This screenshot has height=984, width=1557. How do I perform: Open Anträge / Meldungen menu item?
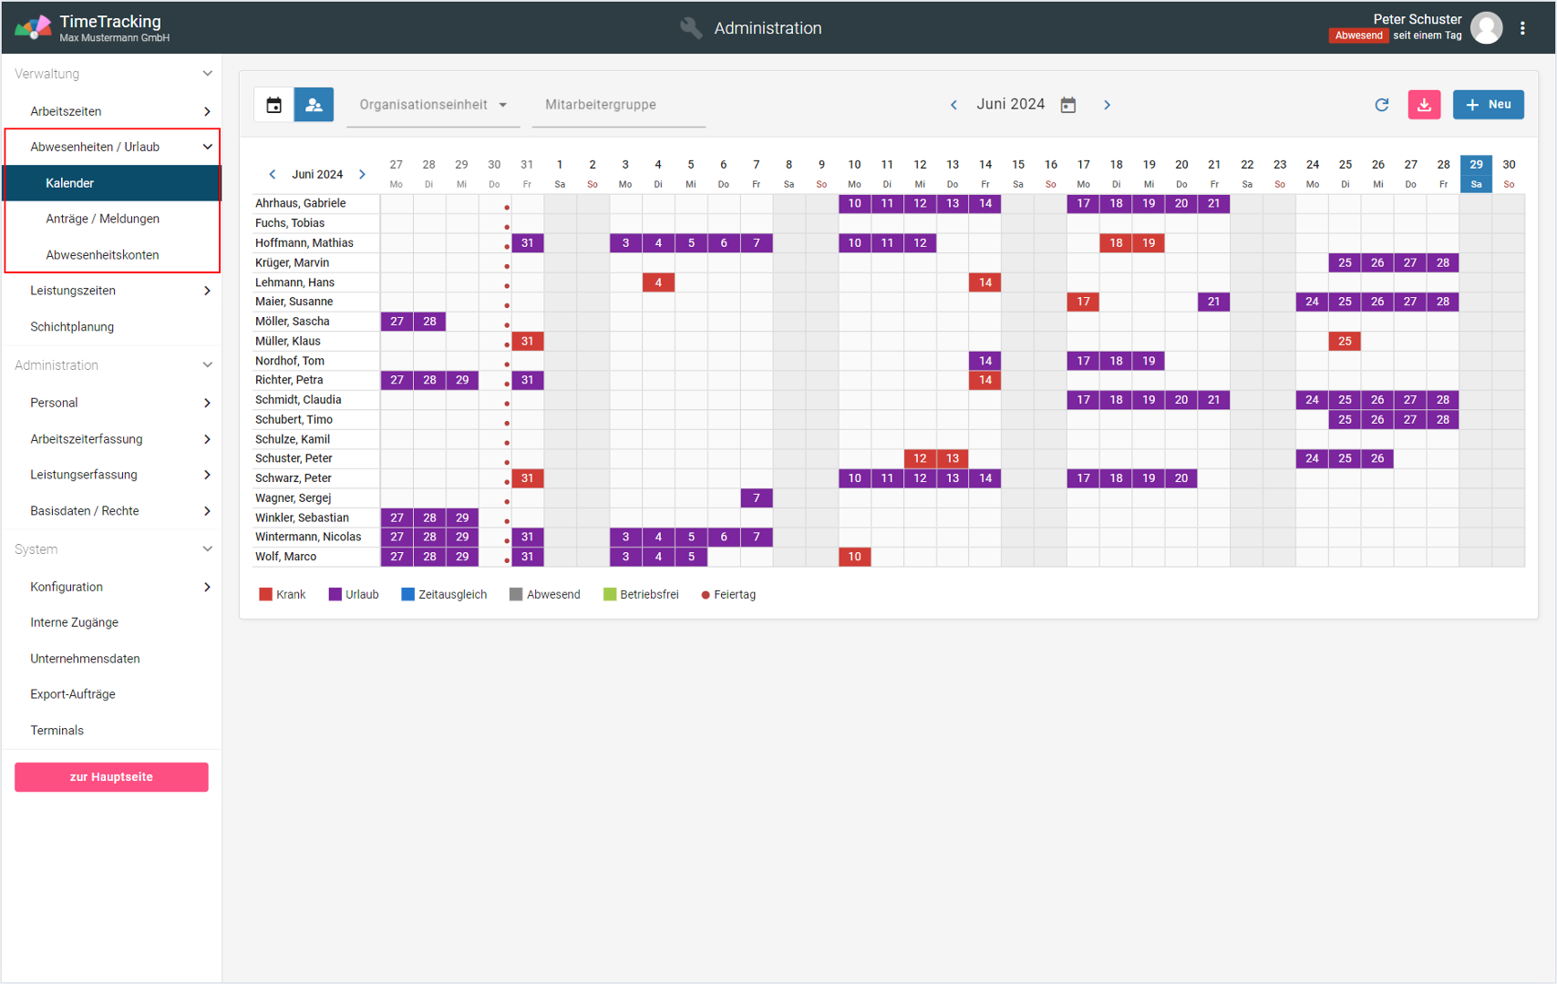(103, 219)
